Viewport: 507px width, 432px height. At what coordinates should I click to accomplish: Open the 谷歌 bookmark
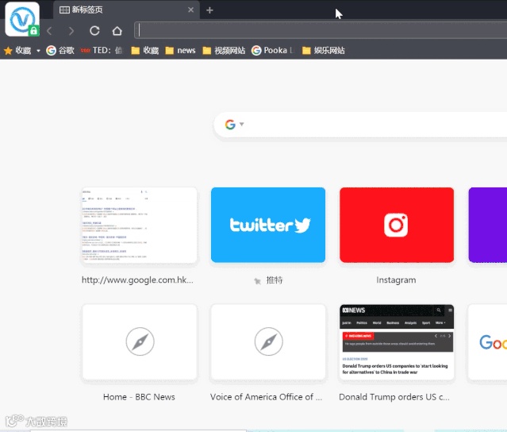point(60,51)
